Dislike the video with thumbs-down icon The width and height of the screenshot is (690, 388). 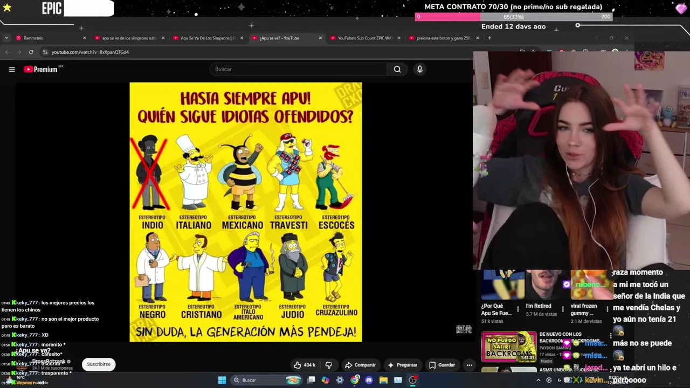pos(328,365)
